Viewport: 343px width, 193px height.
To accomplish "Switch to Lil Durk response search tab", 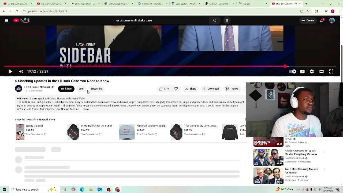I will tap(118, 4).
